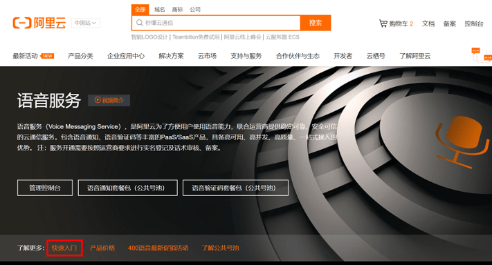The width and height of the screenshot is (492, 265).
Task: Open the 开发者 menu
Action: point(343,56)
